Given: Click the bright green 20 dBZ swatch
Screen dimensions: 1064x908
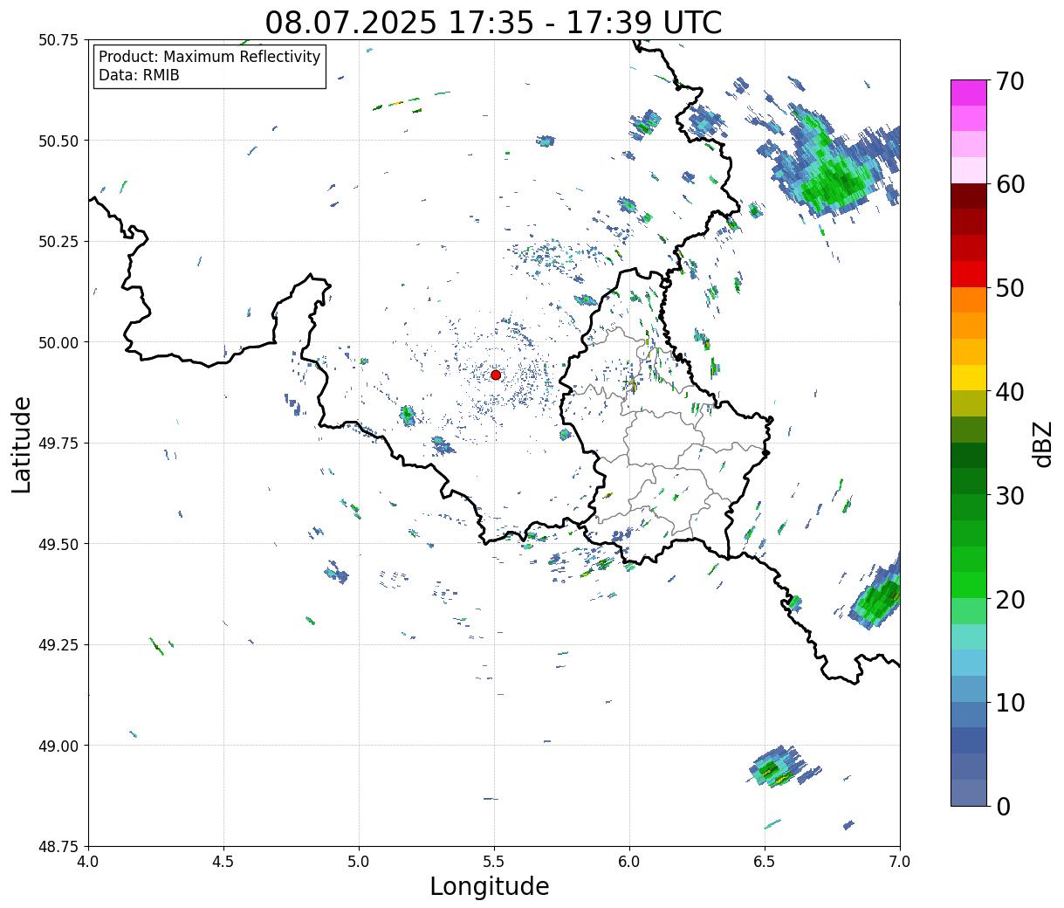Looking at the screenshot, I should pyautogui.click(x=969, y=585).
